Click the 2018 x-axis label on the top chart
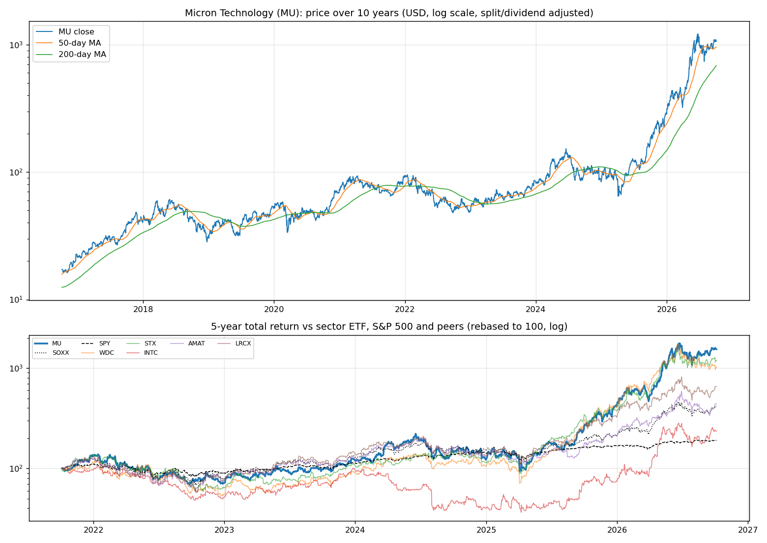Screen dimensions: 767x543 click(143, 310)
